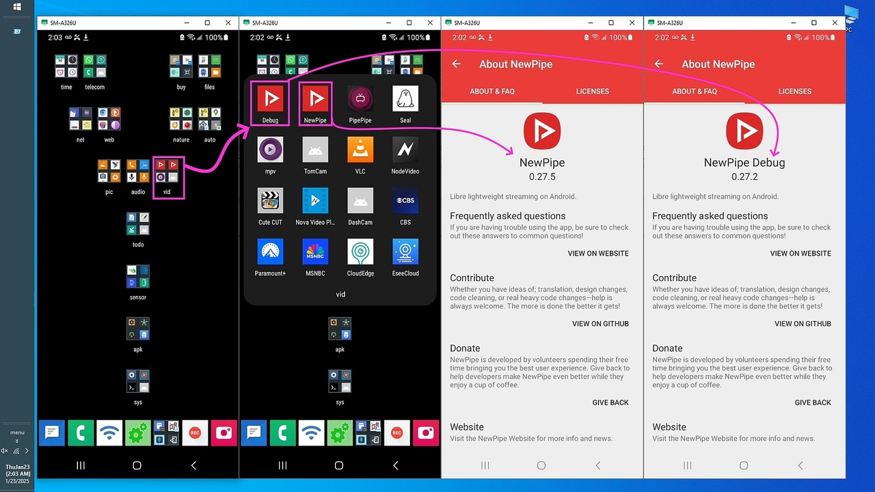Open the telecom folder on home screen
Viewport: 875px width, 492px height.
pos(95,66)
